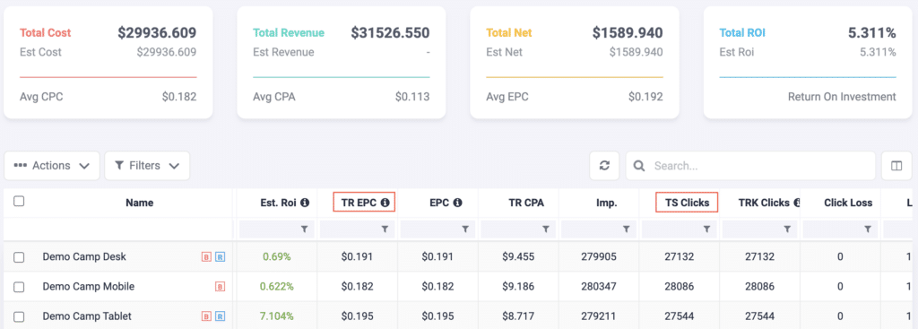The height and width of the screenshot is (329, 918).
Task: Click the info icon next to EPC header
Action: click(458, 203)
